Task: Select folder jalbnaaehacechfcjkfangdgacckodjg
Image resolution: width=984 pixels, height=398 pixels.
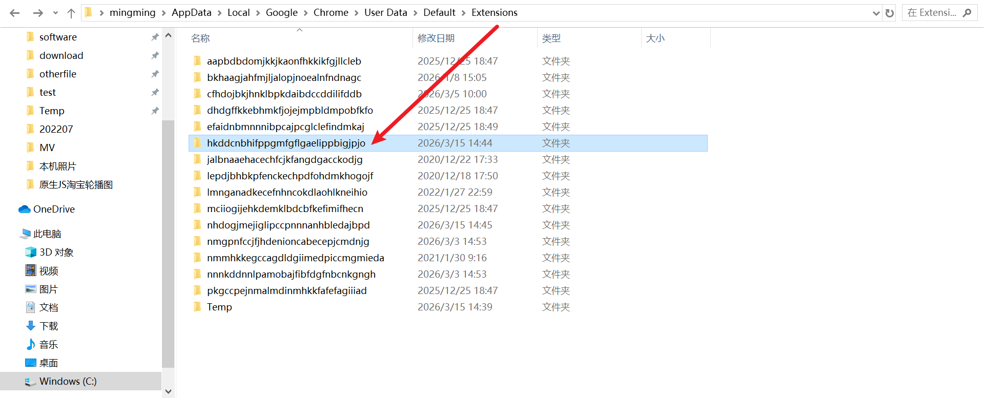Action: click(284, 160)
